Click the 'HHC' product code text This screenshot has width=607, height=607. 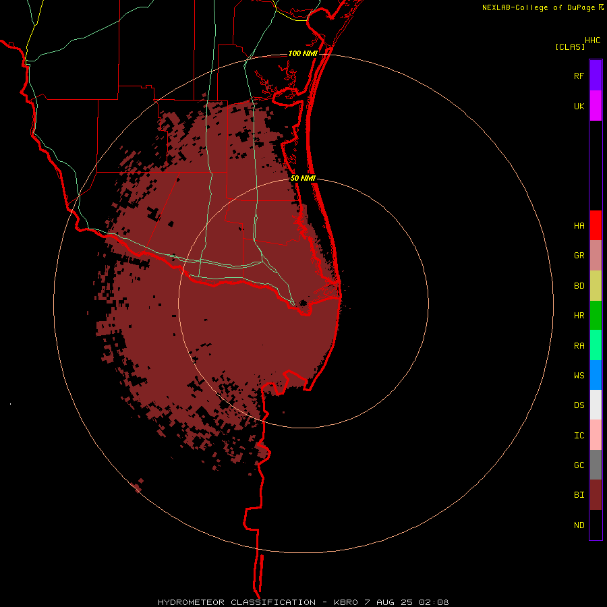[592, 40]
